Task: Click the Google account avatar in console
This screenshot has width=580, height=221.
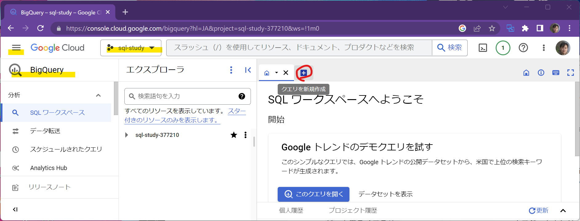Action: tap(563, 48)
